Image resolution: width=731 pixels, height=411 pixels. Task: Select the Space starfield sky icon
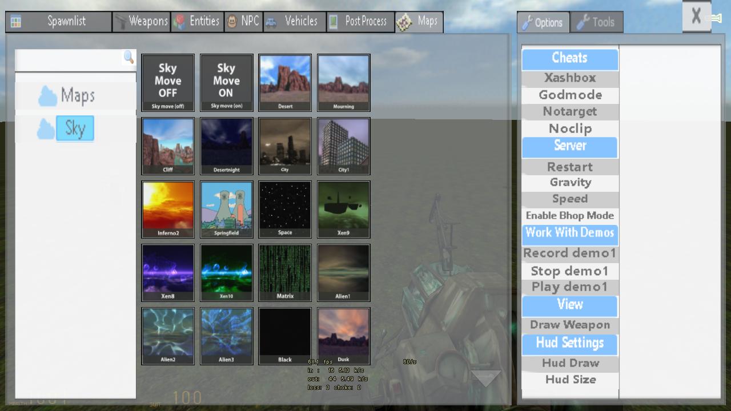pyautogui.click(x=284, y=209)
